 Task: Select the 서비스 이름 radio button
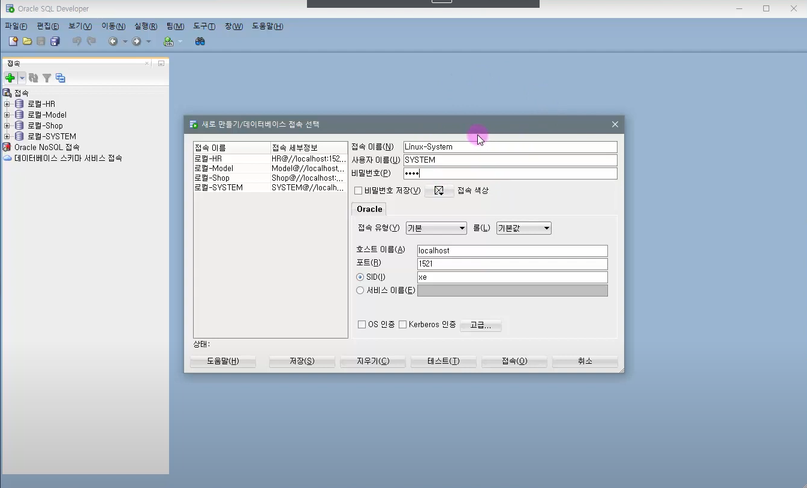(360, 290)
